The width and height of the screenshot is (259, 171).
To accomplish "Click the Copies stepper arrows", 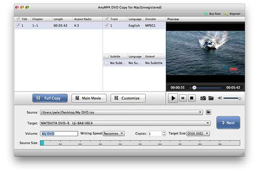I will (164, 133).
